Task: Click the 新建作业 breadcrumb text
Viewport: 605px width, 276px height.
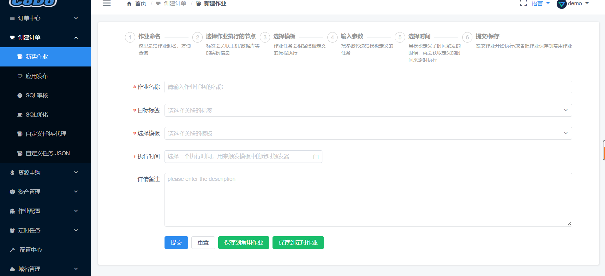Action: (x=215, y=3)
